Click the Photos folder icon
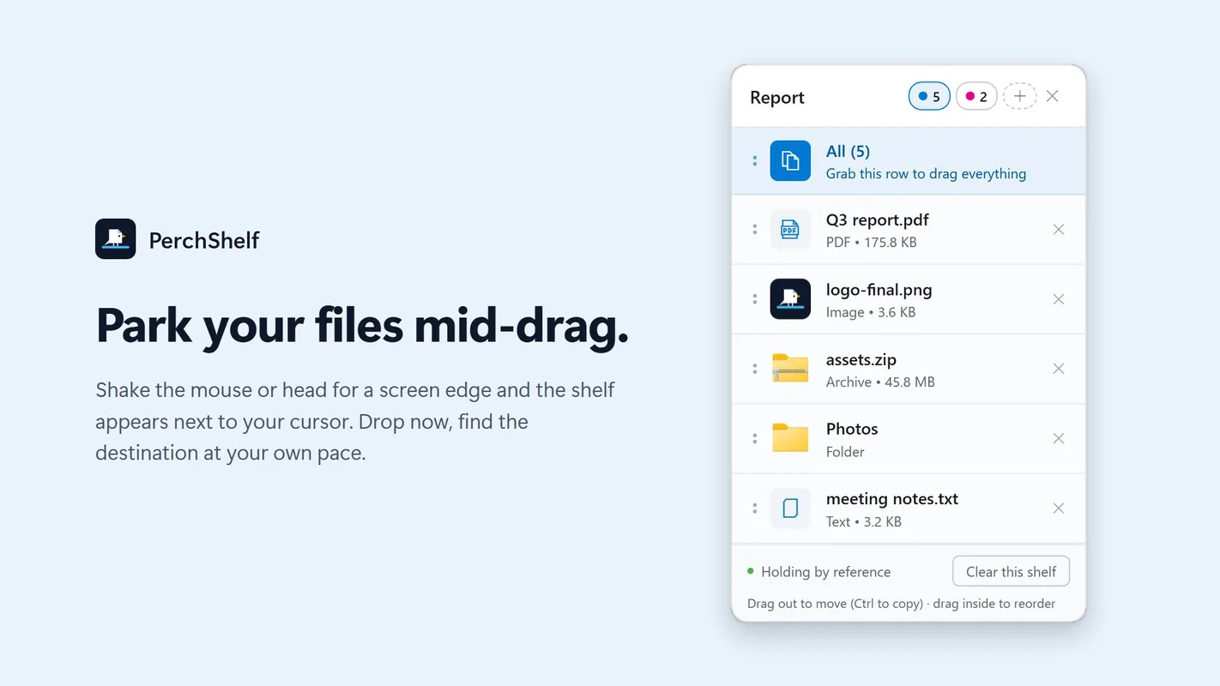1220x686 pixels. pyautogui.click(x=790, y=438)
